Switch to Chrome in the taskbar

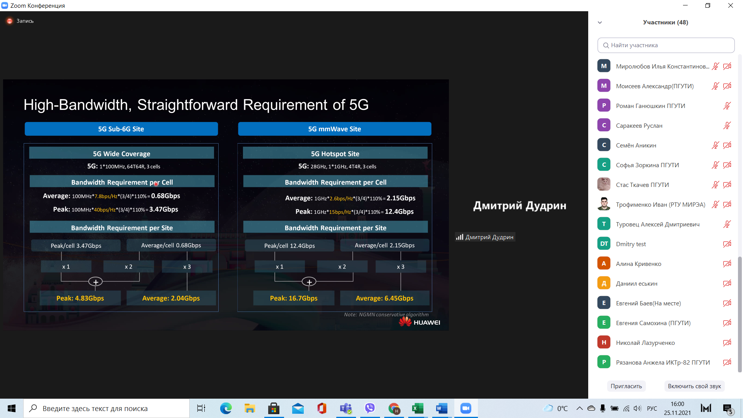click(x=394, y=408)
